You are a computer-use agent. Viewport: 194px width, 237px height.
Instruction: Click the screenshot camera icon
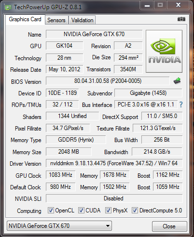point(181,19)
